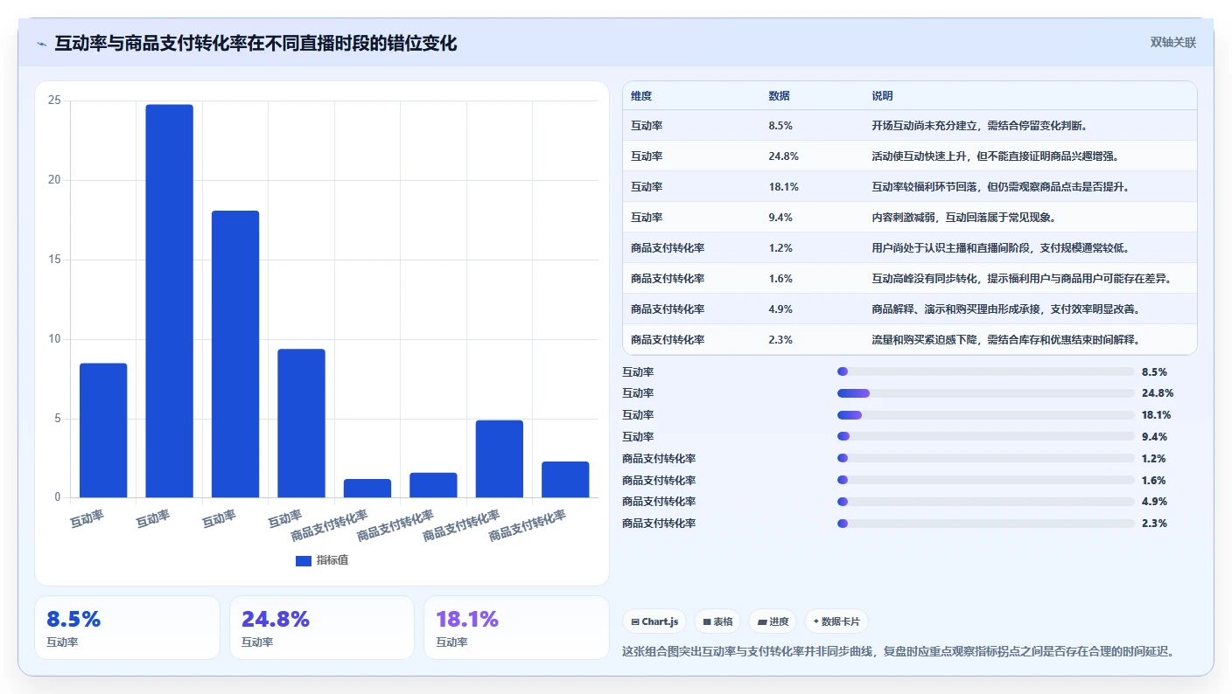Click the tallest bar in the chart
The height and width of the screenshot is (694, 1232).
(169, 301)
